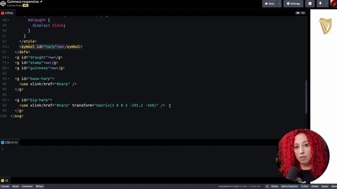Screen dimensions: 337x189
Task: Fork this pen
Action: (305, 186)
